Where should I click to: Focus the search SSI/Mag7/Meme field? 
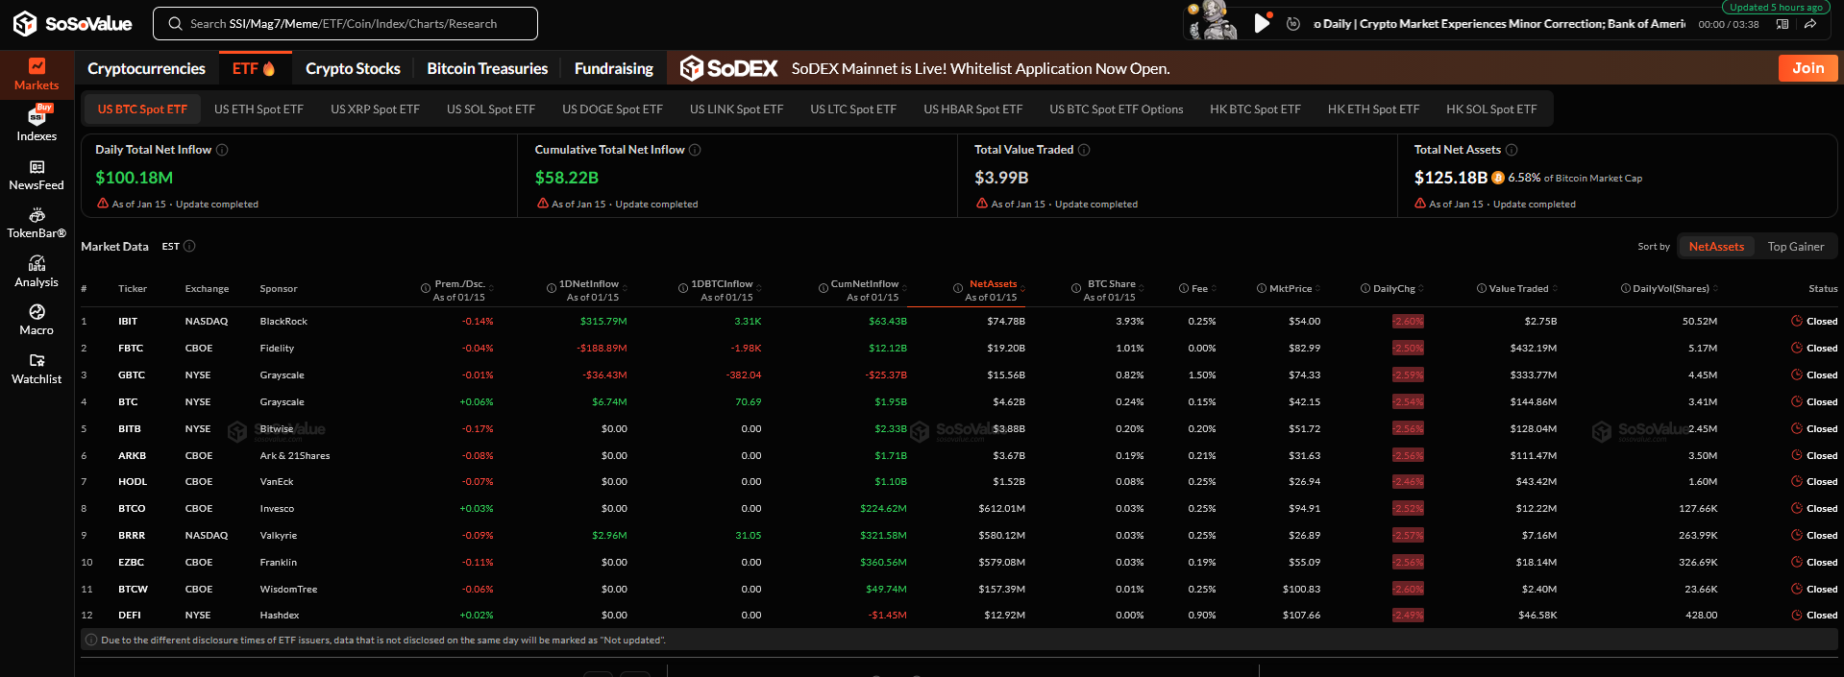[345, 23]
